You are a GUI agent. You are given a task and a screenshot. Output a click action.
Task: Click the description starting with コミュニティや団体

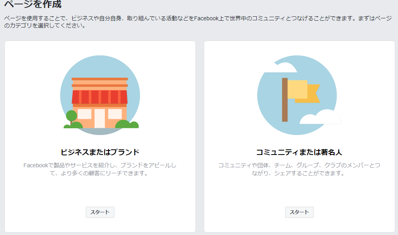(299, 169)
